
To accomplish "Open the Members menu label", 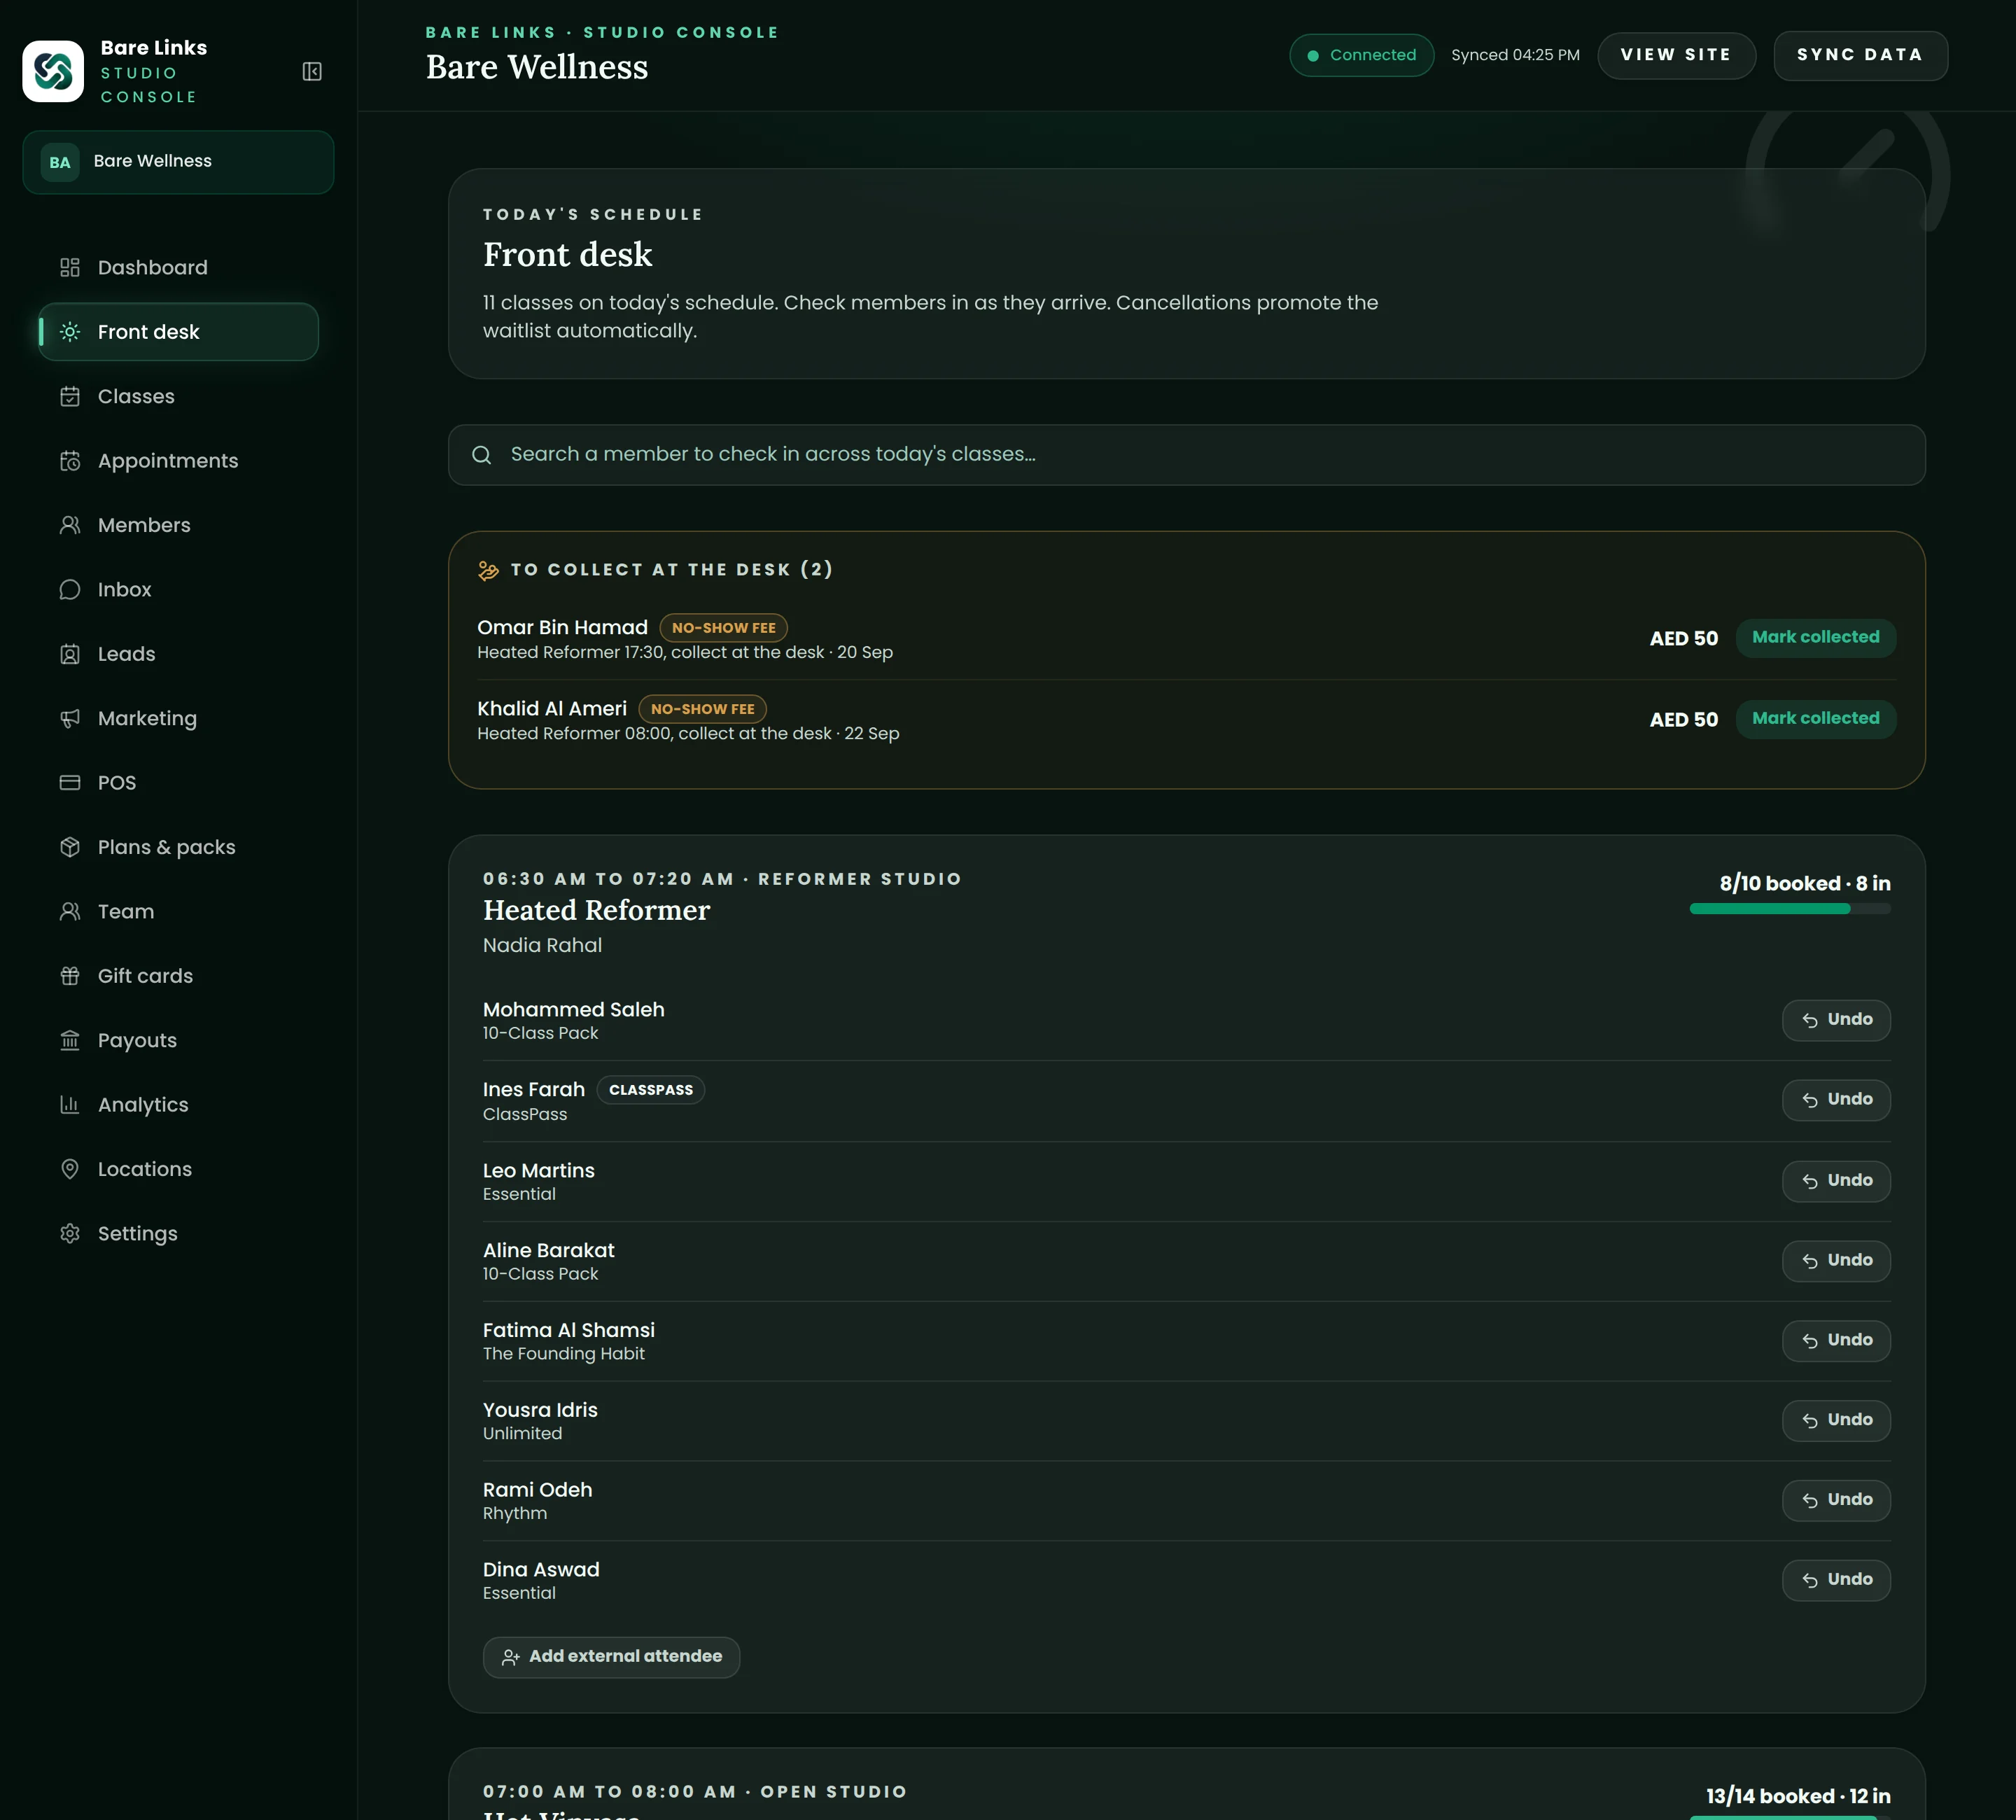I will (144, 525).
